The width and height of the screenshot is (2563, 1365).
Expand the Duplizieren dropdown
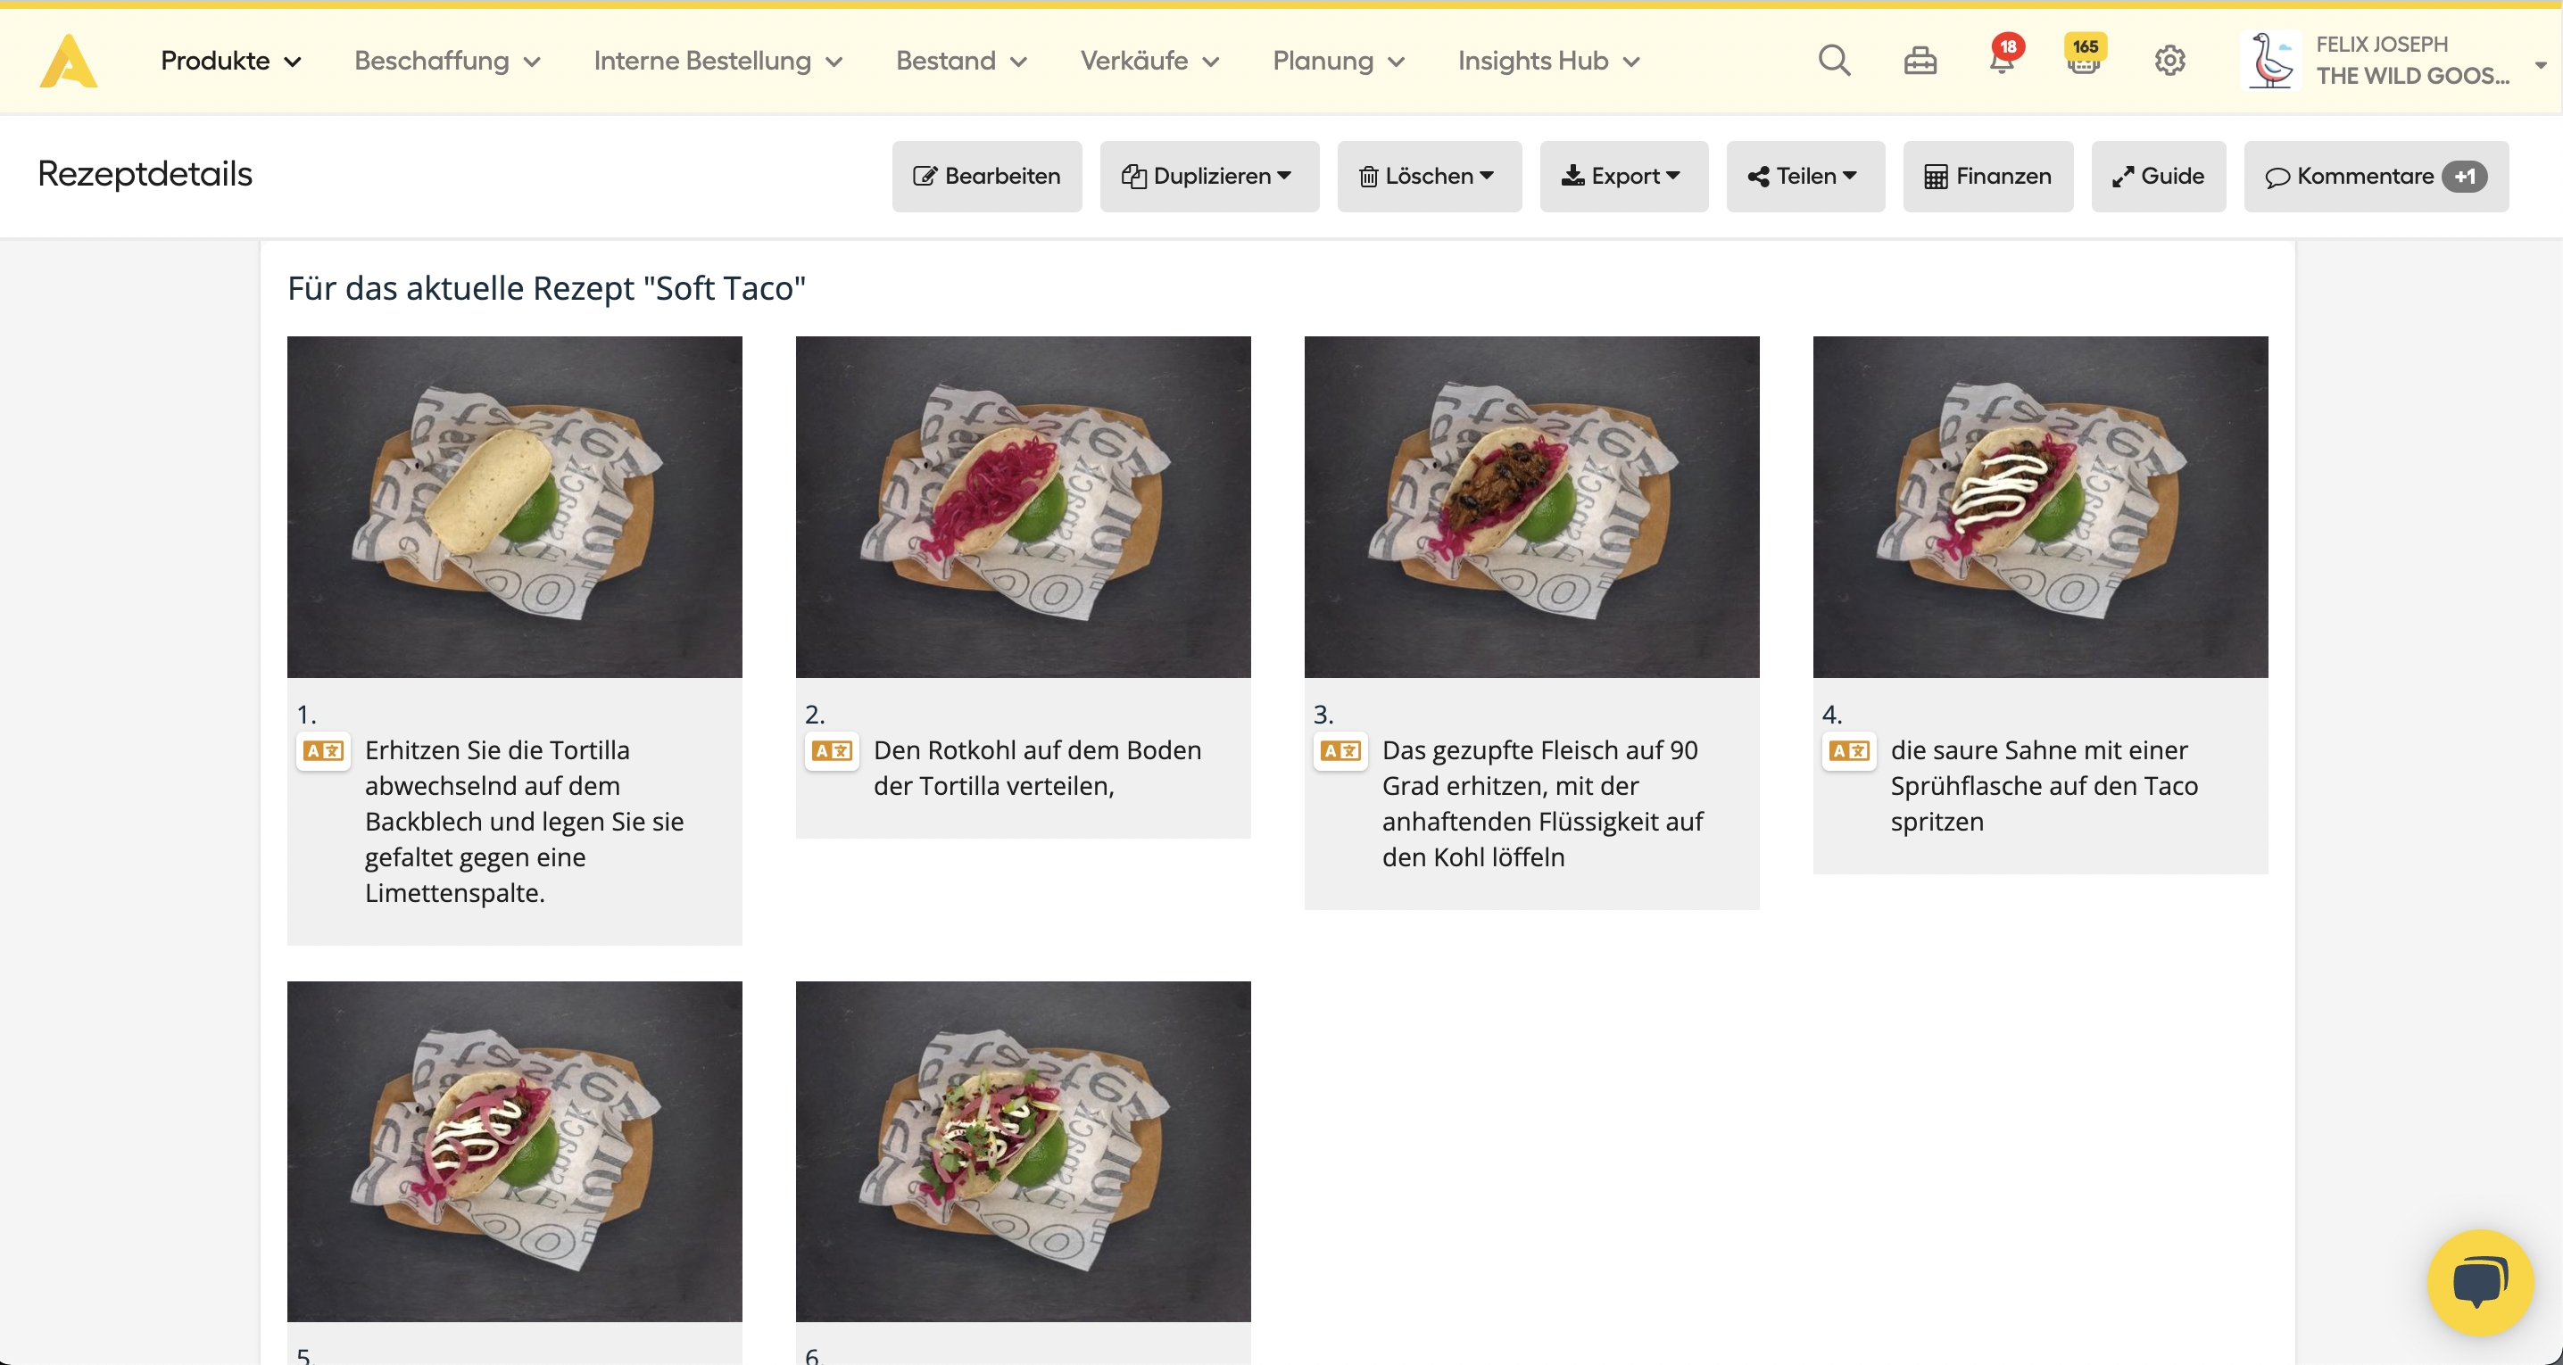[x=1209, y=176]
